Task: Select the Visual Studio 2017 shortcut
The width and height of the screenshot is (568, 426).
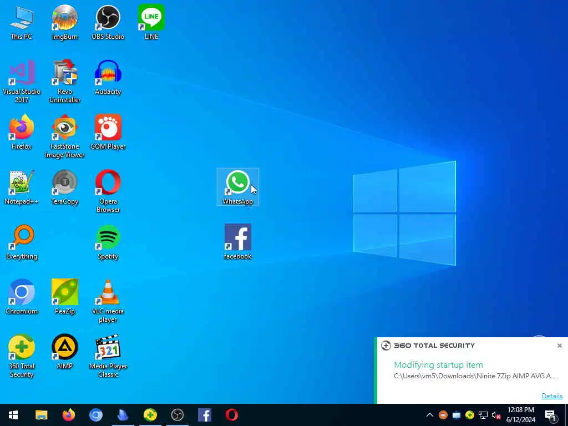Action: pos(22,82)
